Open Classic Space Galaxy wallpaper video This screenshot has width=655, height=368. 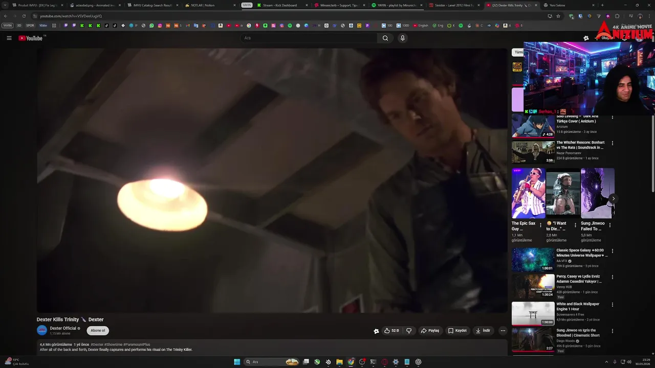coord(533,260)
